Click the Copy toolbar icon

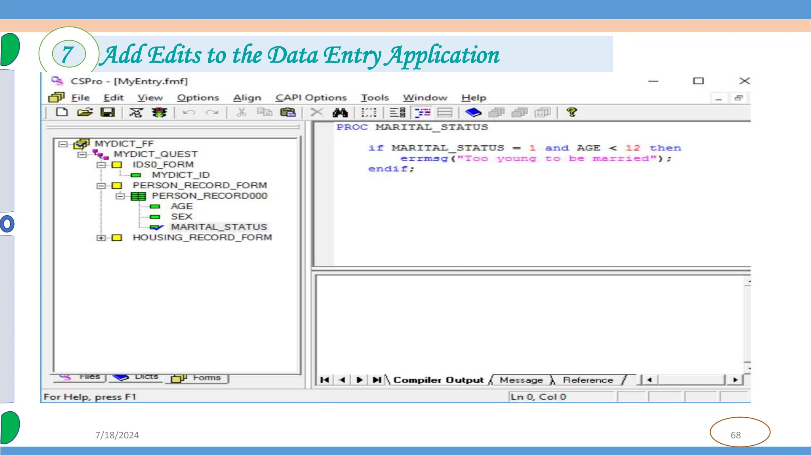click(265, 112)
